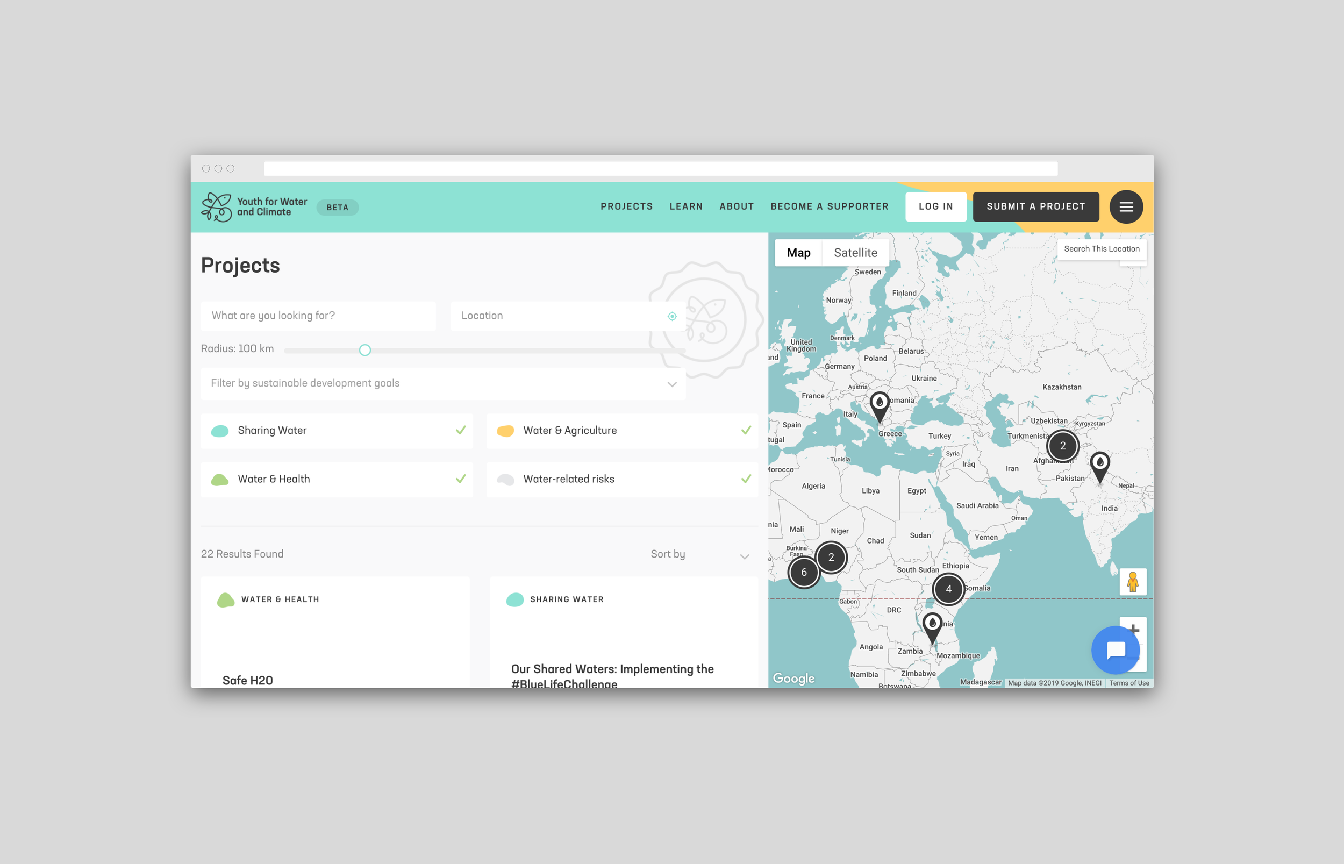This screenshot has width=1344, height=864.
Task: Click the Projects page heading
Action: click(240, 266)
